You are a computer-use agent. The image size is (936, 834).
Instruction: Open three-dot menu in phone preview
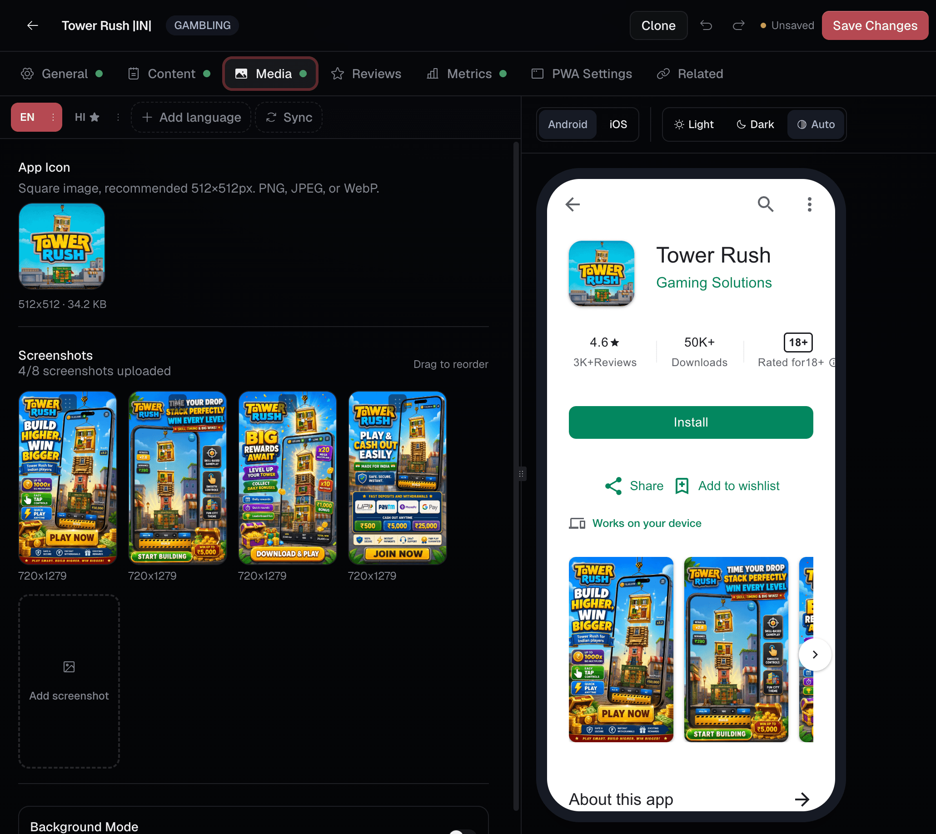click(x=810, y=204)
